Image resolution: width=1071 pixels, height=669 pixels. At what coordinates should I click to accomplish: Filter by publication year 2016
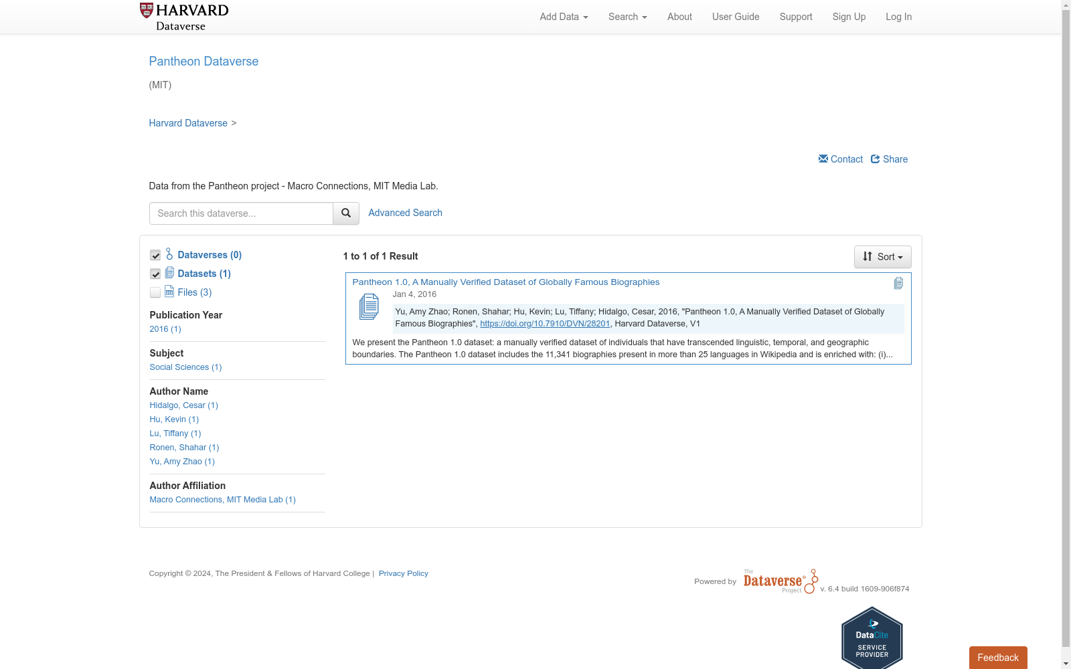point(165,329)
